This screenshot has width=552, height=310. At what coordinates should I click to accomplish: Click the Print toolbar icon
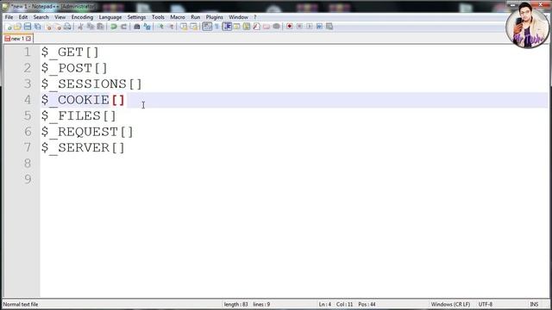point(67,27)
